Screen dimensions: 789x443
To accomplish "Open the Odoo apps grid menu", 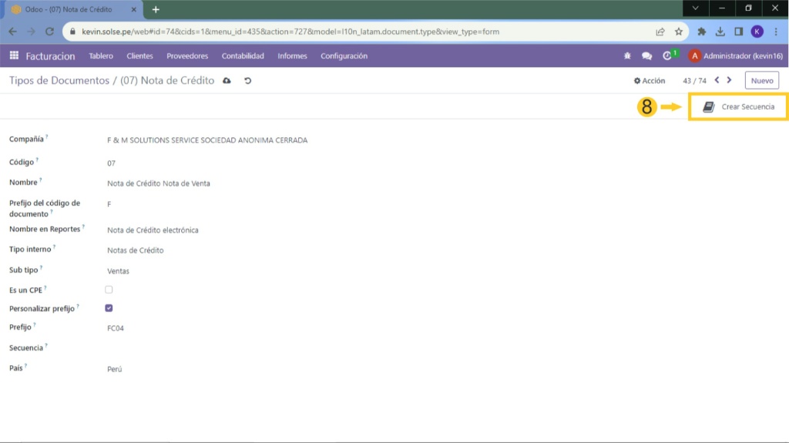I will (14, 56).
